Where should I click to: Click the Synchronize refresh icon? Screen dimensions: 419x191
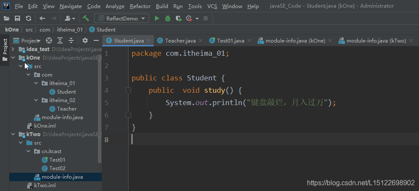point(29,18)
